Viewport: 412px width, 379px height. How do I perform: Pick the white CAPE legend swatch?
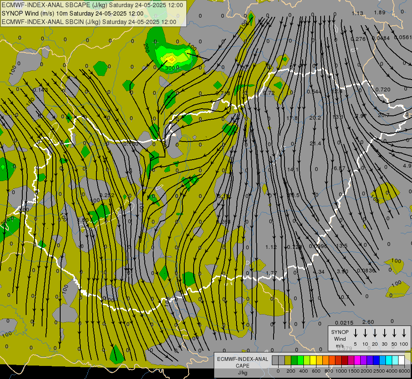pos(401,360)
